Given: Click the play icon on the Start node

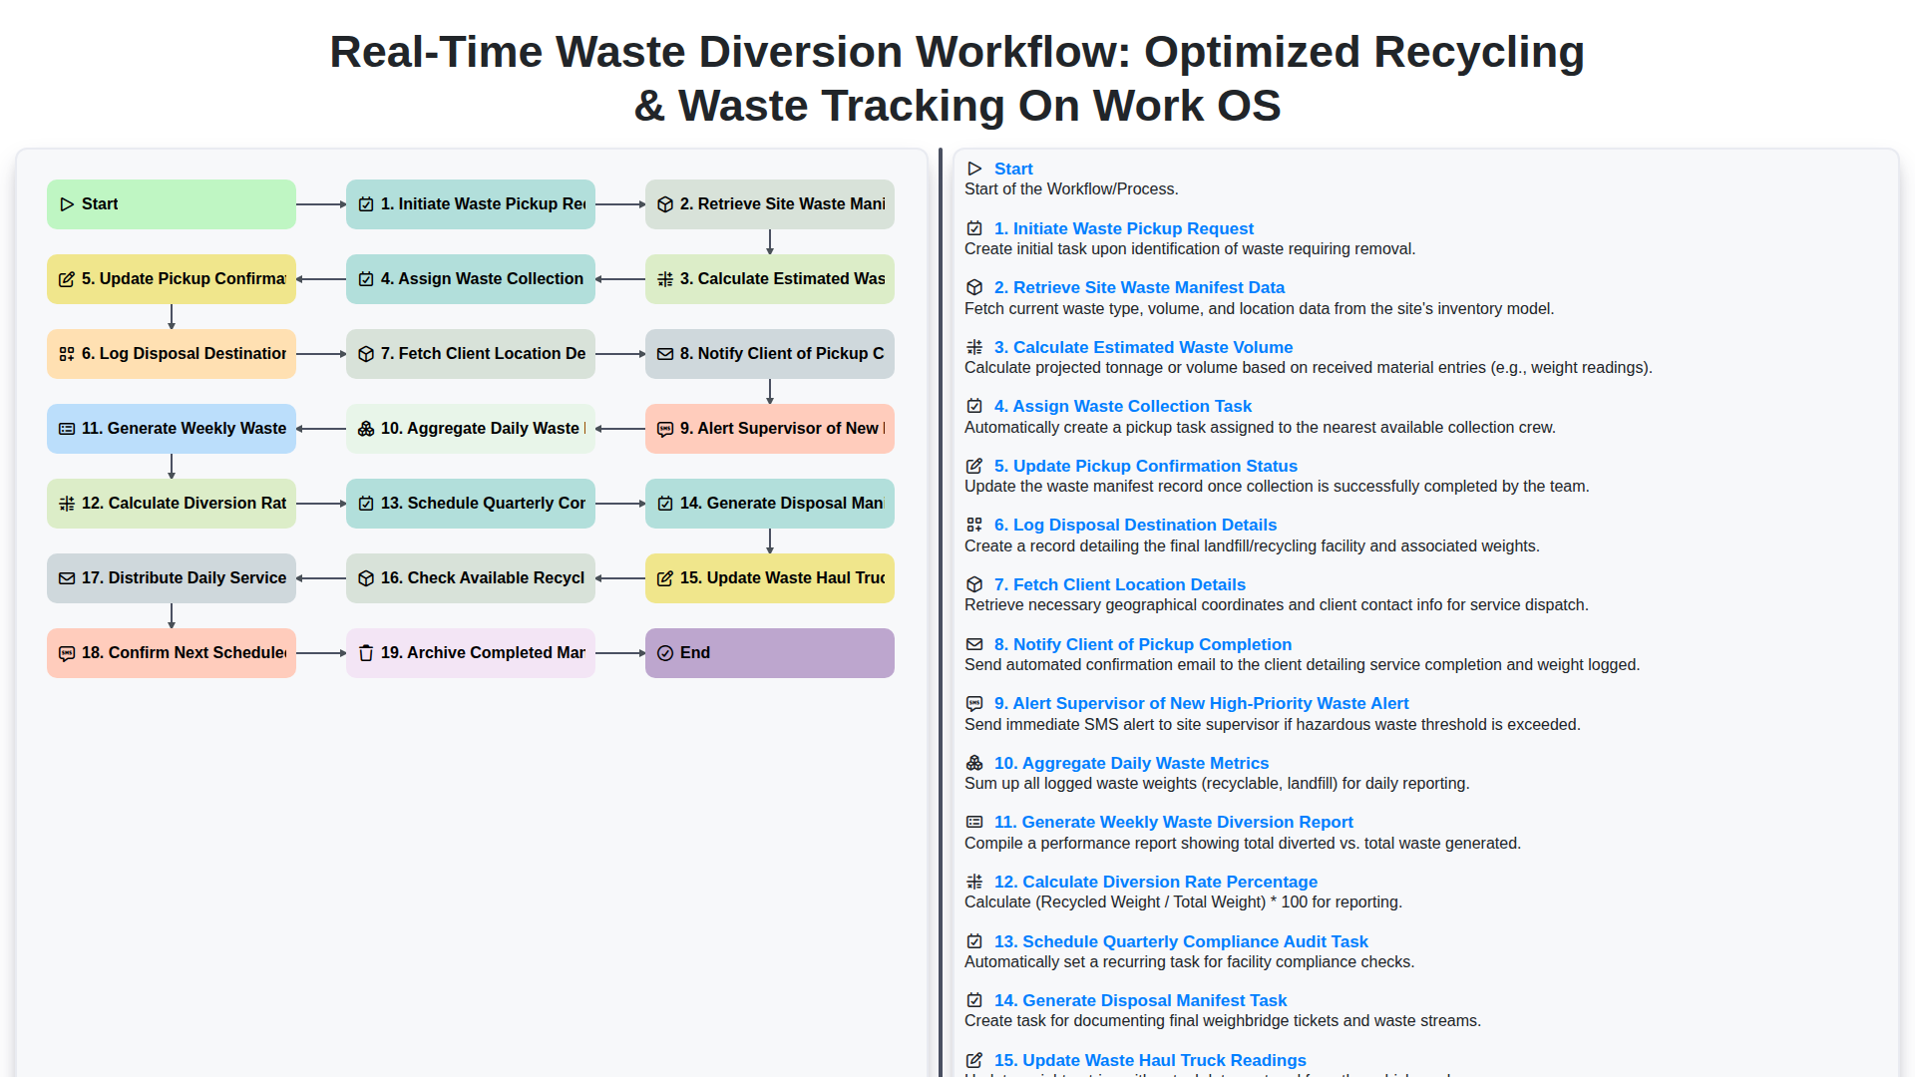Looking at the screenshot, I should pyautogui.click(x=68, y=203).
